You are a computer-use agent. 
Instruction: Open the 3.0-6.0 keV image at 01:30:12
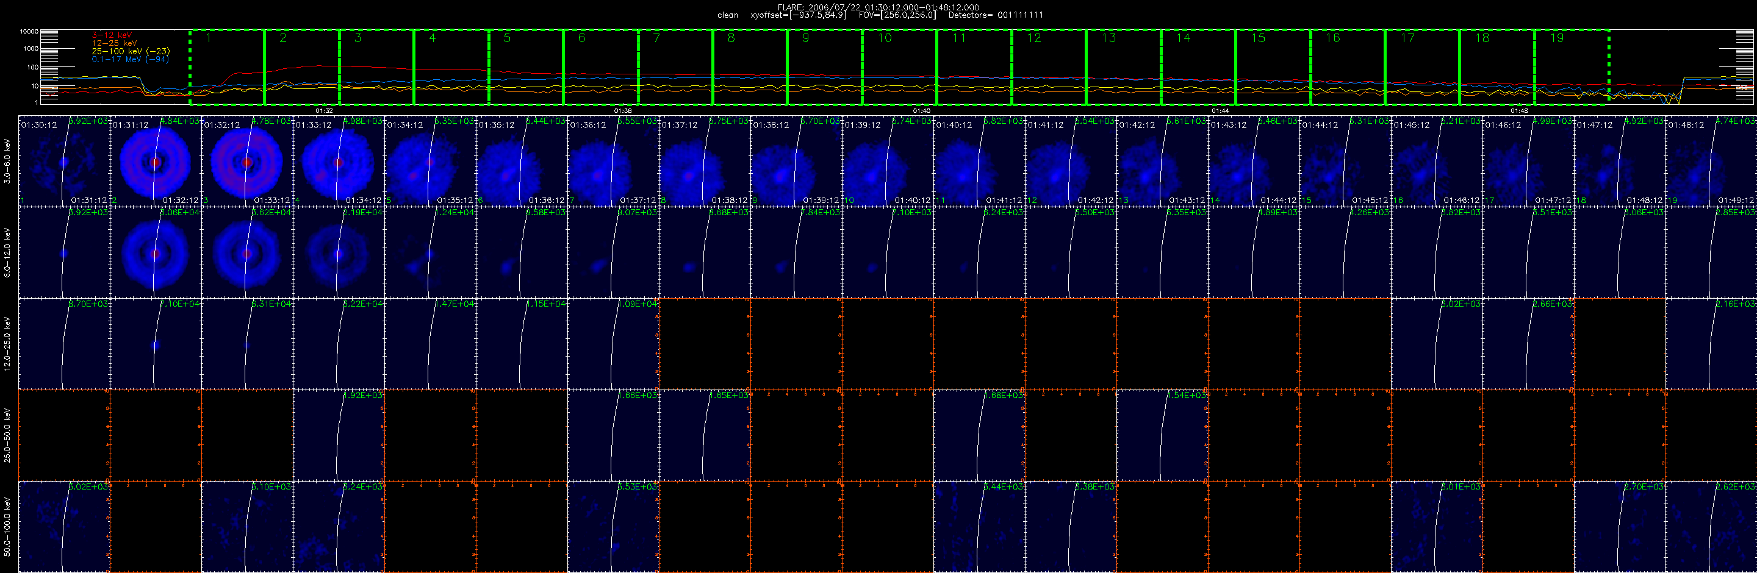click(x=64, y=161)
